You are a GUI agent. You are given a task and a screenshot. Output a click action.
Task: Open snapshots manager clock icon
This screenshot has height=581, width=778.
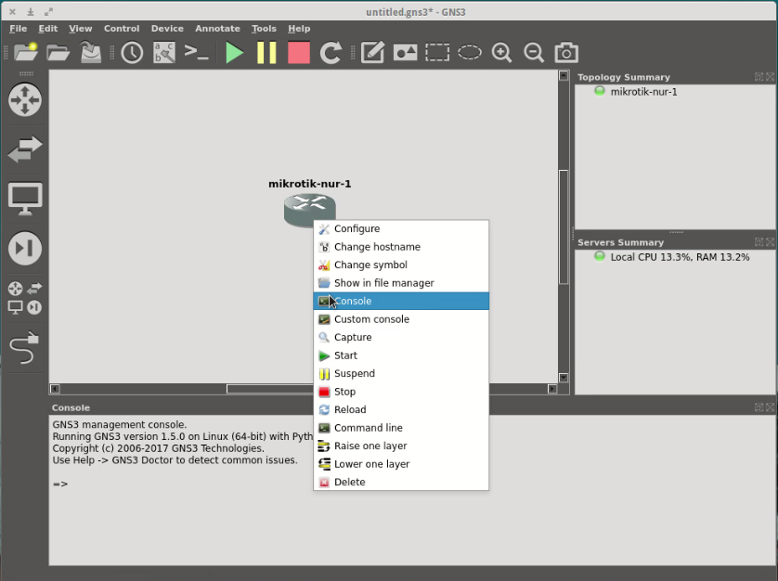click(x=132, y=53)
